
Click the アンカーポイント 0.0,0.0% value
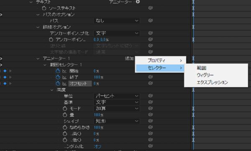pos(101,39)
